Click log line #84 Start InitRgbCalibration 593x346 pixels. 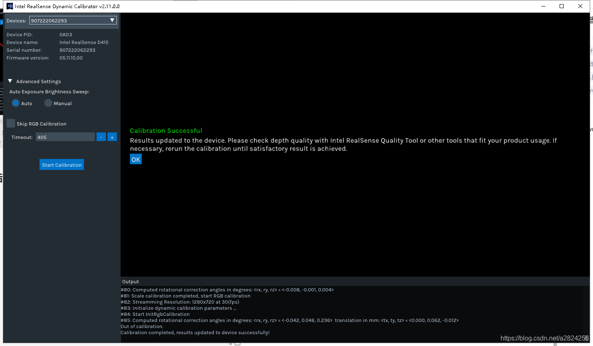155,314
